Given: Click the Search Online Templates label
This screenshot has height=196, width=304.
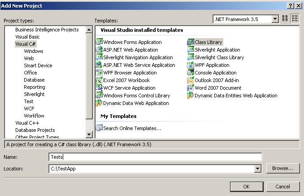Looking at the screenshot, I should [132, 128].
